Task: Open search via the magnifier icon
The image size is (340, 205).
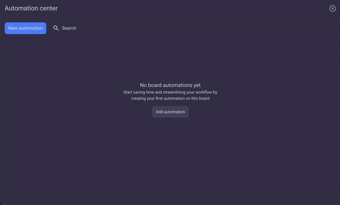Action: (x=56, y=28)
